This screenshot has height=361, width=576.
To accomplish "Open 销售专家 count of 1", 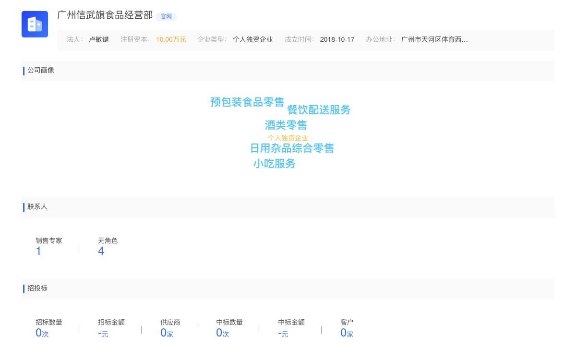I will 38,251.
